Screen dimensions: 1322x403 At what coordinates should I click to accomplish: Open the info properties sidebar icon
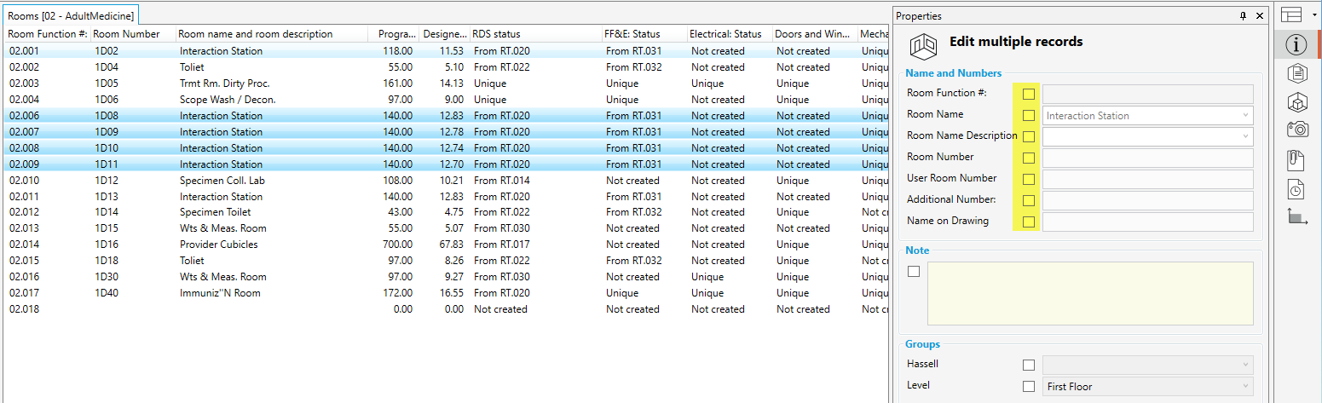[x=1295, y=44]
